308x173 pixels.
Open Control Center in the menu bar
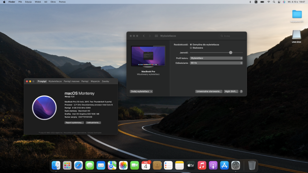tap(279, 2)
